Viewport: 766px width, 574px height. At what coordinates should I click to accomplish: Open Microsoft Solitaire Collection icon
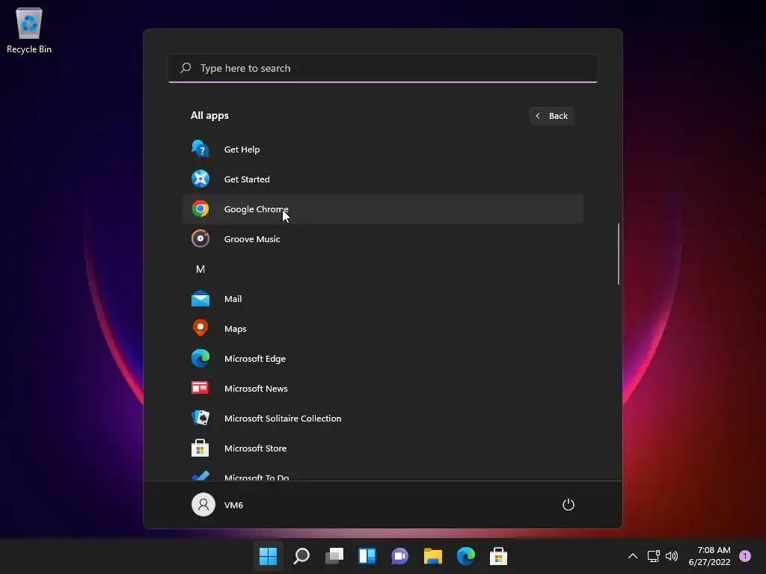(200, 418)
